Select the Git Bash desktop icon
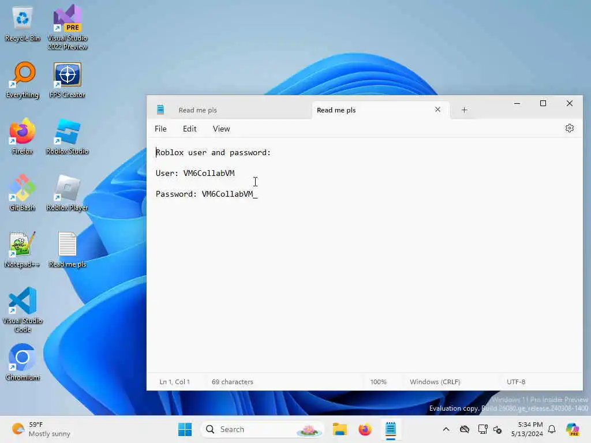Image resolution: width=591 pixels, height=443 pixels. click(23, 193)
